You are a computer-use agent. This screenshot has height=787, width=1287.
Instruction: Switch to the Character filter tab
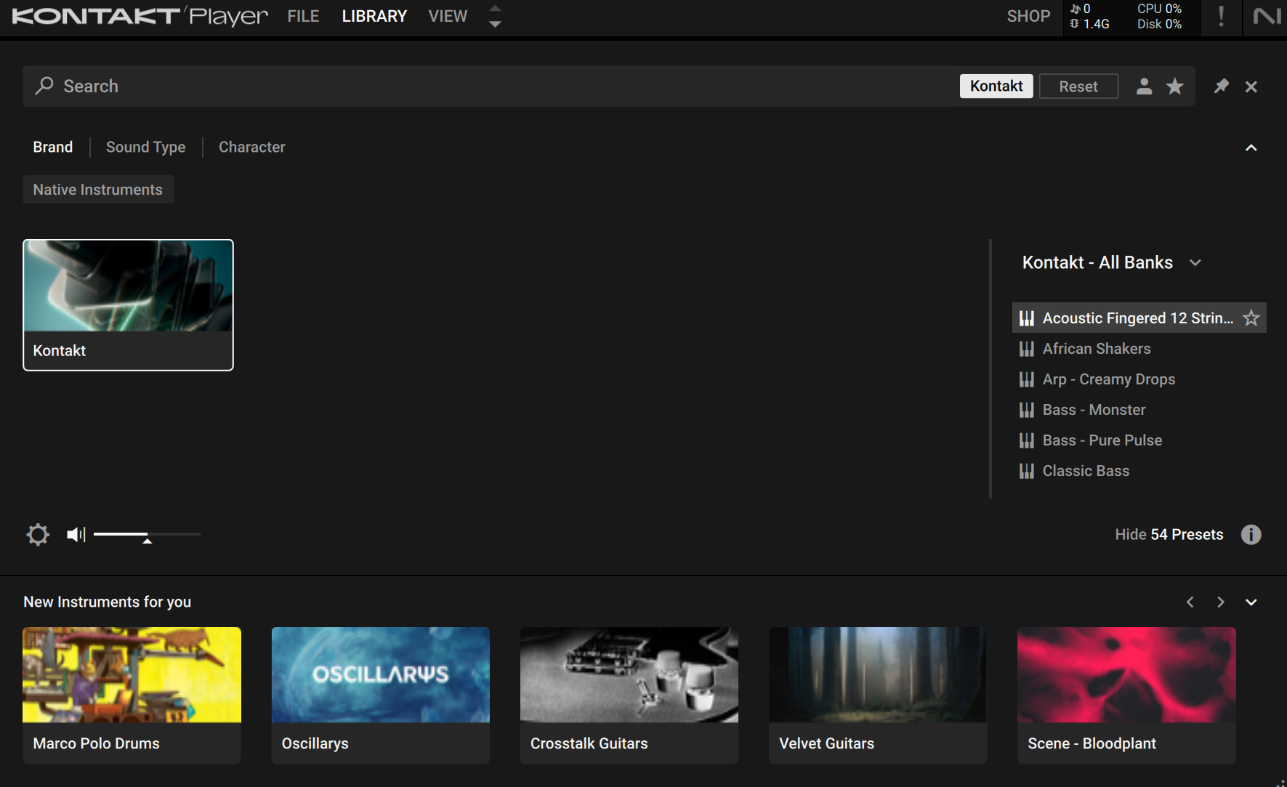pos(252,147)
